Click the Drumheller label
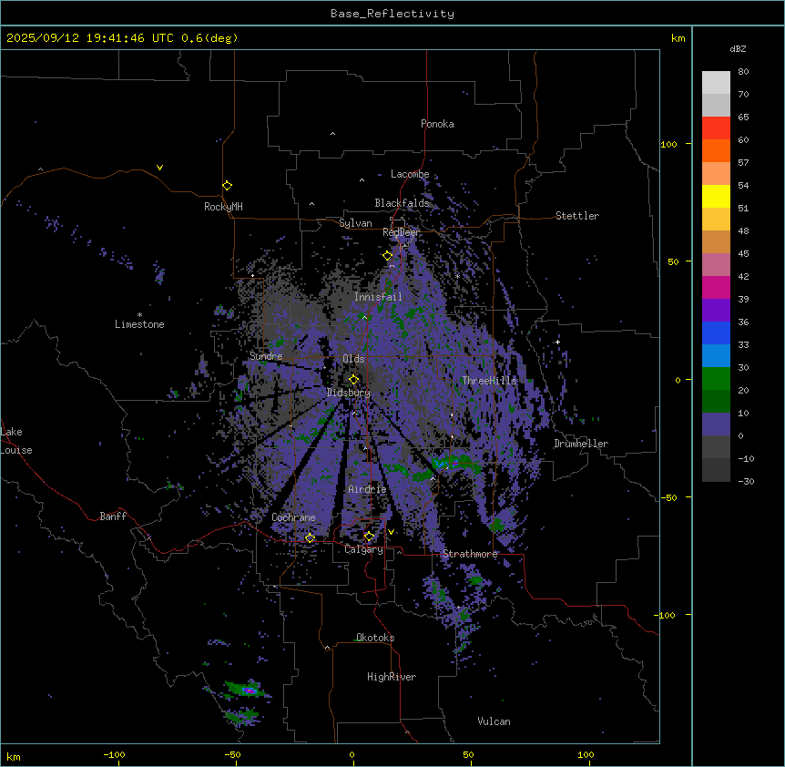The image size is (785, 767). coord(581,444)
